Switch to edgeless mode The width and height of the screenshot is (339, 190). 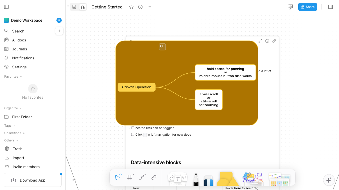(x=82, y=7)
